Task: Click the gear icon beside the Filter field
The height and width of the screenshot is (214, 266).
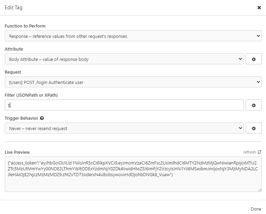Action: coord(254,105)
